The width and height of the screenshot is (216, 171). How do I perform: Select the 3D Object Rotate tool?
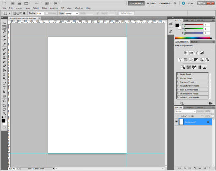pyautogui.click(x=4, y=101)
